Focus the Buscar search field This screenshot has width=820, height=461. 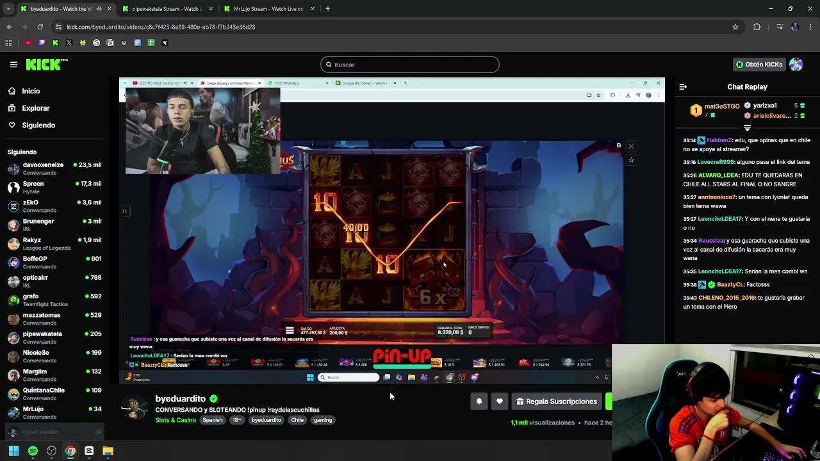[x=410, y=65]
